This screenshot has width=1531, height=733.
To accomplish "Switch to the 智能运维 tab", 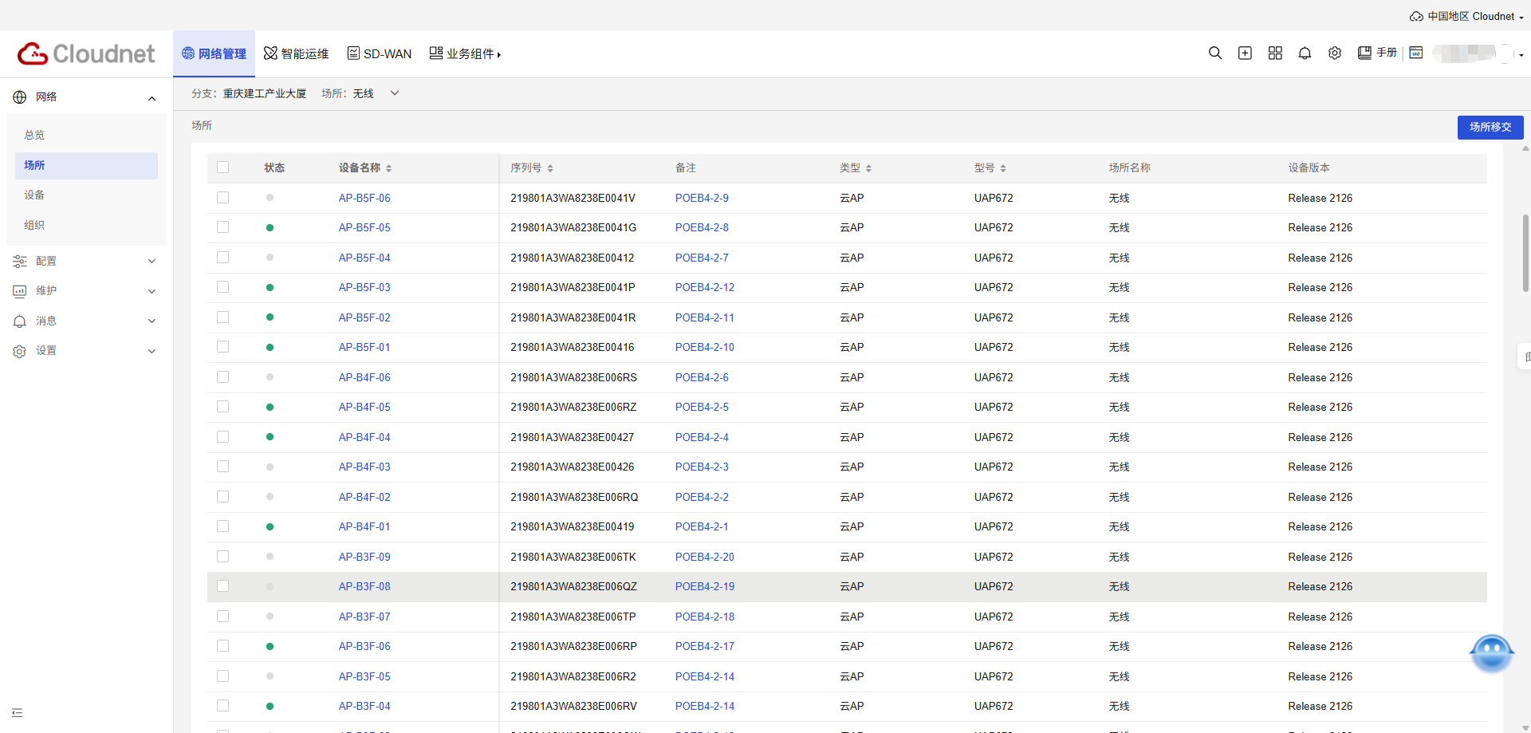I will point(296,53).
